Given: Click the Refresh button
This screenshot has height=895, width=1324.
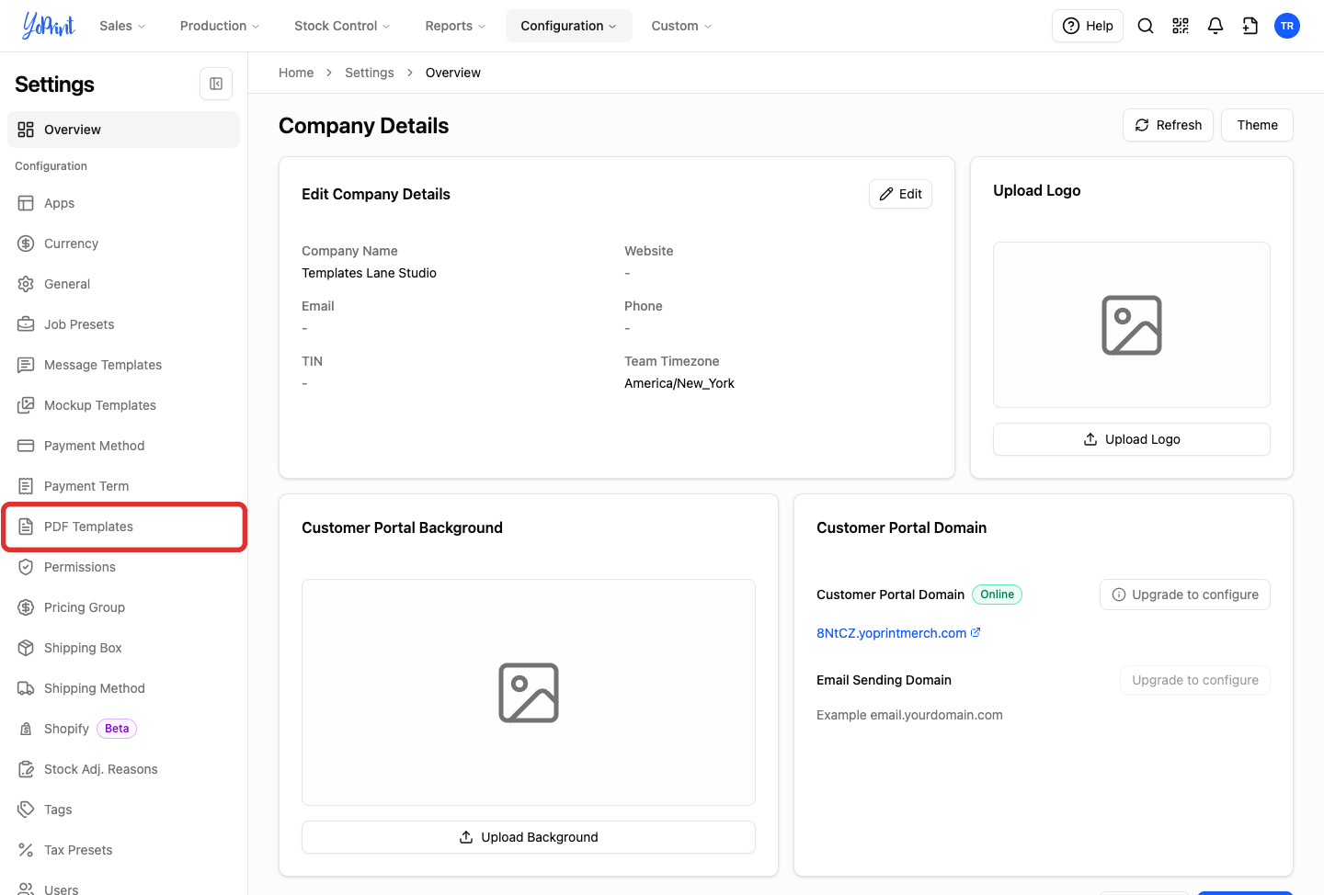Looking at the screenshot, I should click(x=1168, y=125).
